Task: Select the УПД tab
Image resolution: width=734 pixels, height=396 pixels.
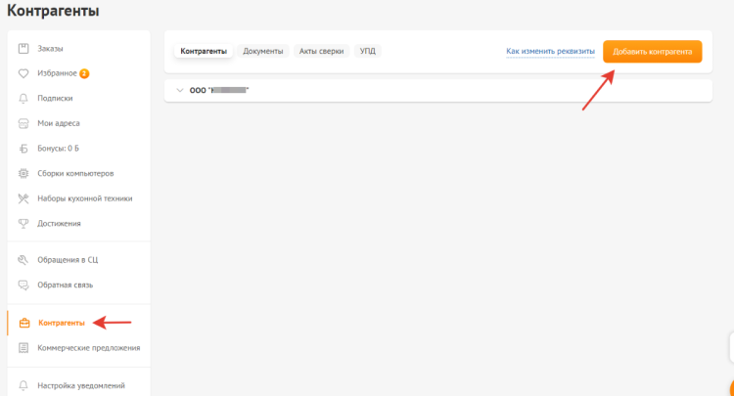Action: [367, 51]
